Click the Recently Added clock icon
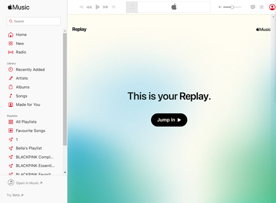This screenshot has height=203, width=276. point(11,70)
